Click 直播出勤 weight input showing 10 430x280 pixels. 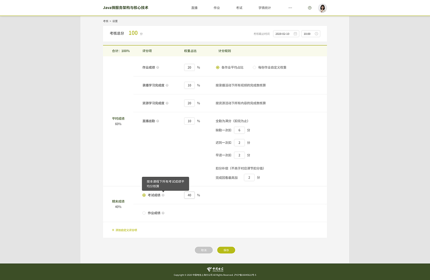[189, 121]
